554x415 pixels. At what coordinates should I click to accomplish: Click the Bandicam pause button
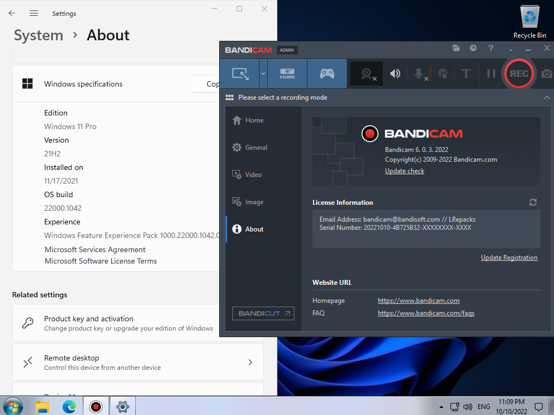[x=491, y=74]
